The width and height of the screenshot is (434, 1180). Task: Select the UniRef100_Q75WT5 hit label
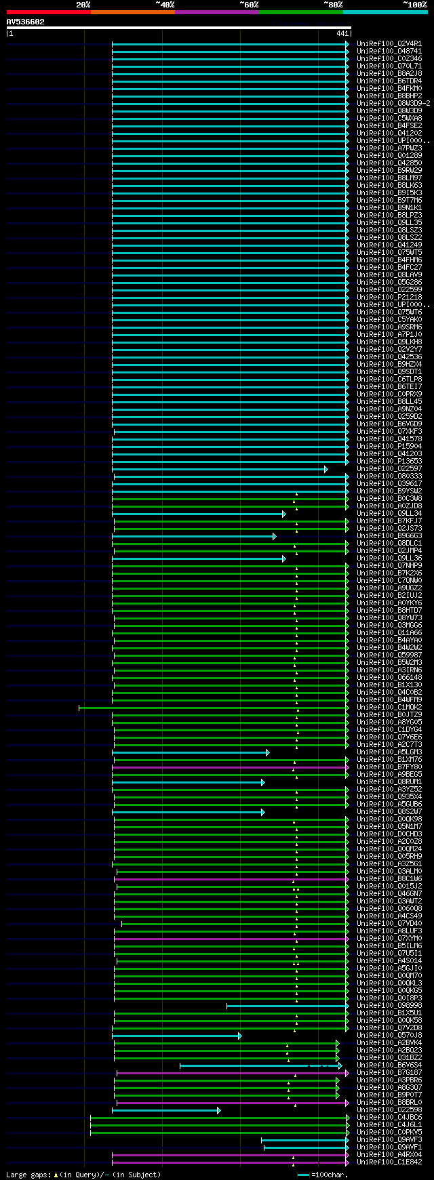tap(389, 252)
